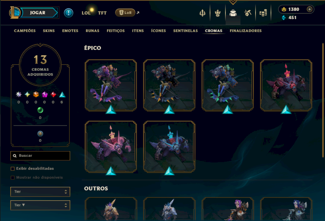The width and height of the screenshot is (325, 221).
Task: Go to the FINALIZADORES tab
Action: (246, 31)
